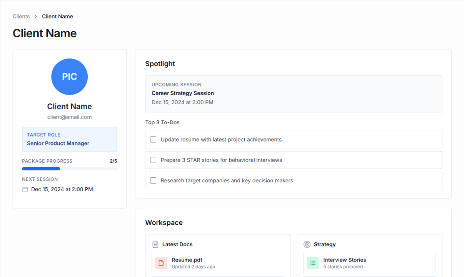Check off 'Research target companies' task
The image size is (464, 277).
tap(153, 180)
